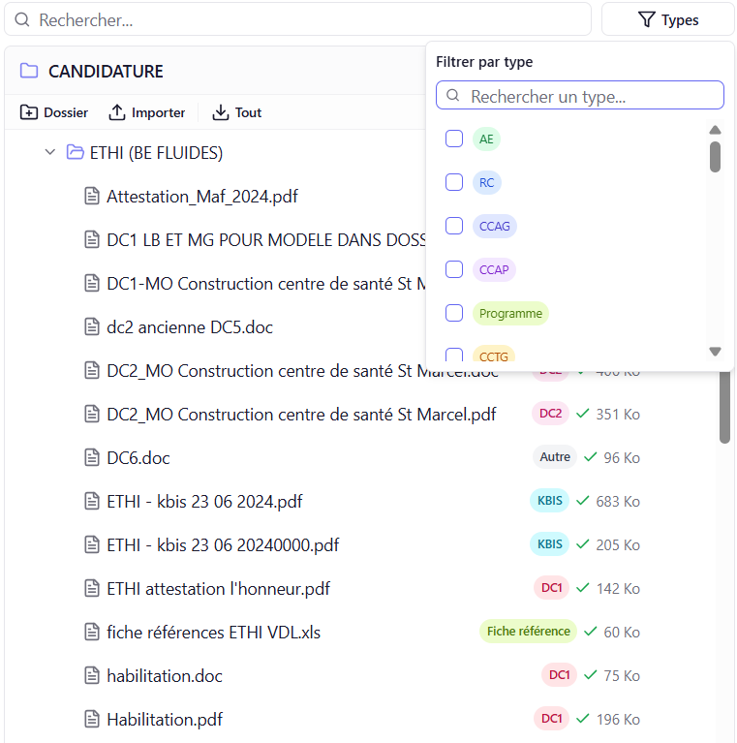The image size is (737, 743).
Task: Check the Programme type checkbox
Action: [454, 313]
